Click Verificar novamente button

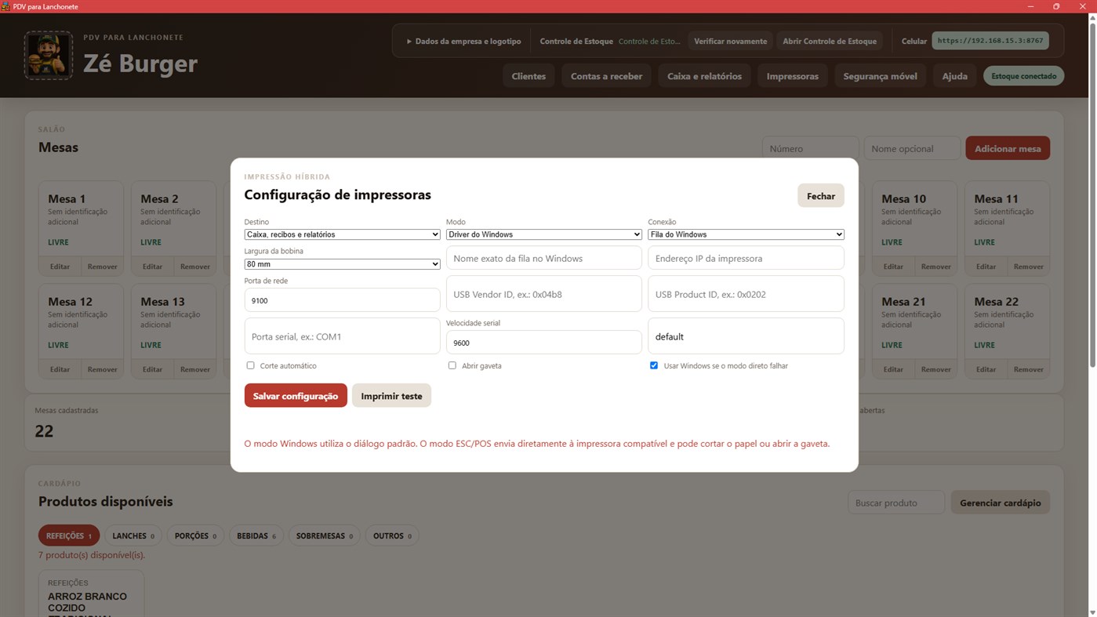point(730,41)
